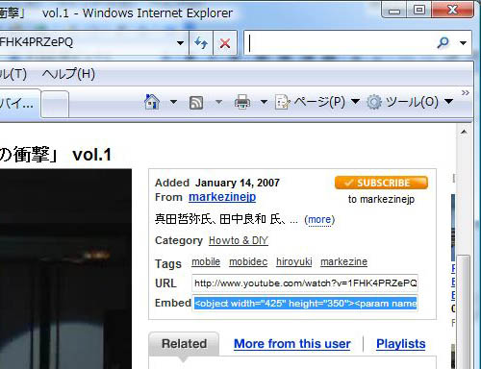Click the mobidec tag
The width and height of the screenshot is (481, 369).
click(248, 261)
